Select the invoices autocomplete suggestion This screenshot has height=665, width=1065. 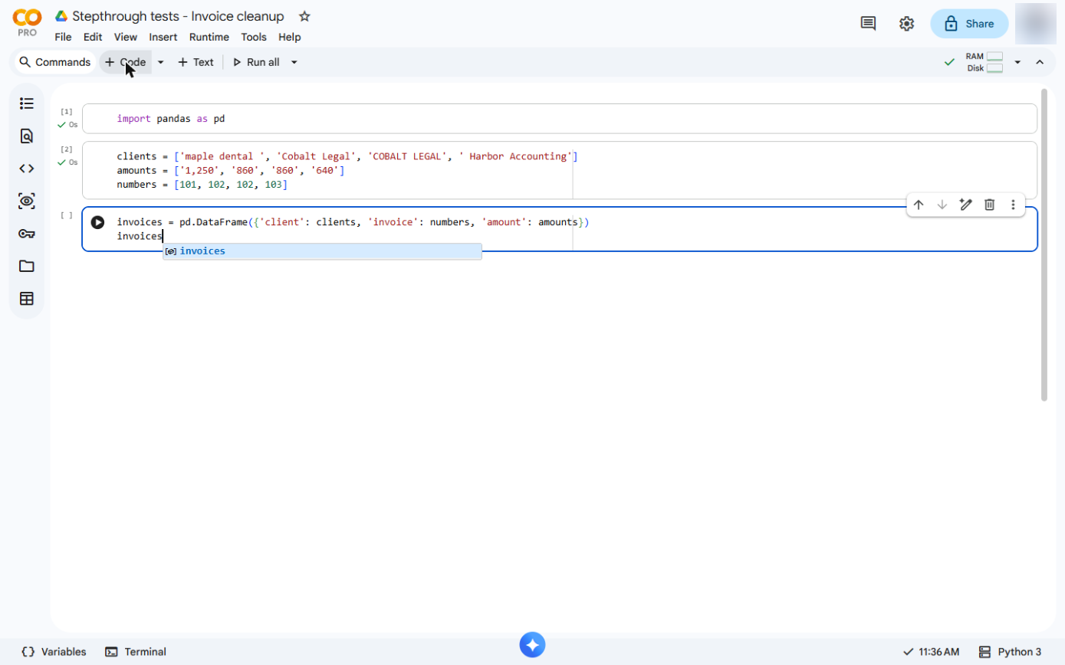[x=322, y=251]
